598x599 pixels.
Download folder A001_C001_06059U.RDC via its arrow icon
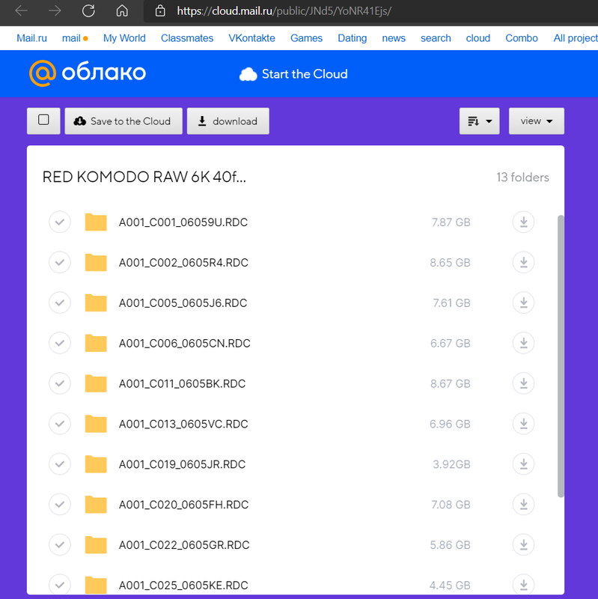click(x=523, y=222)
